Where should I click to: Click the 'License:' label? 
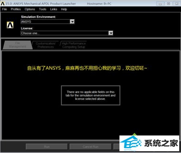pos(27,28)
